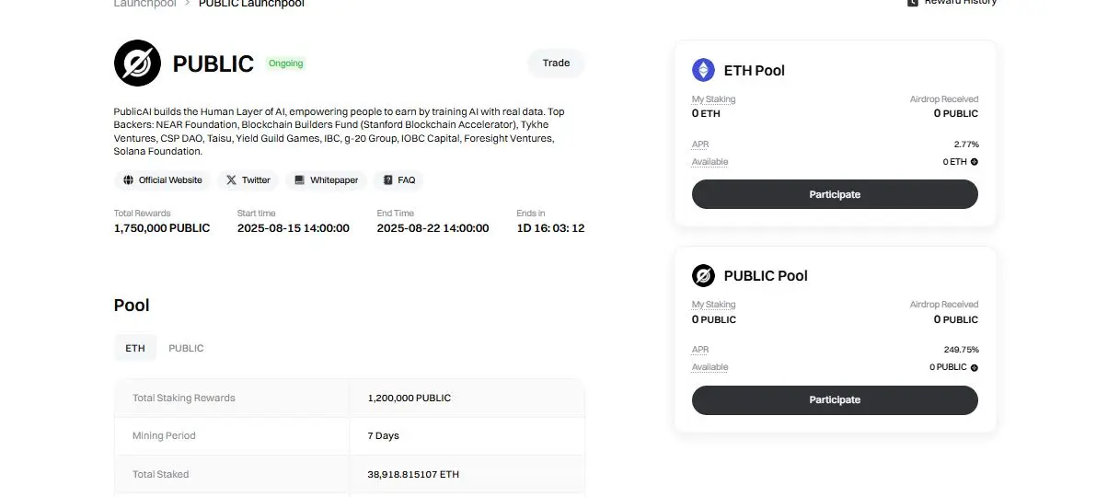This screenshot has height=497, width=1096.
Task: Click the X logo on the Twitter chip
Action: [231, 179]
